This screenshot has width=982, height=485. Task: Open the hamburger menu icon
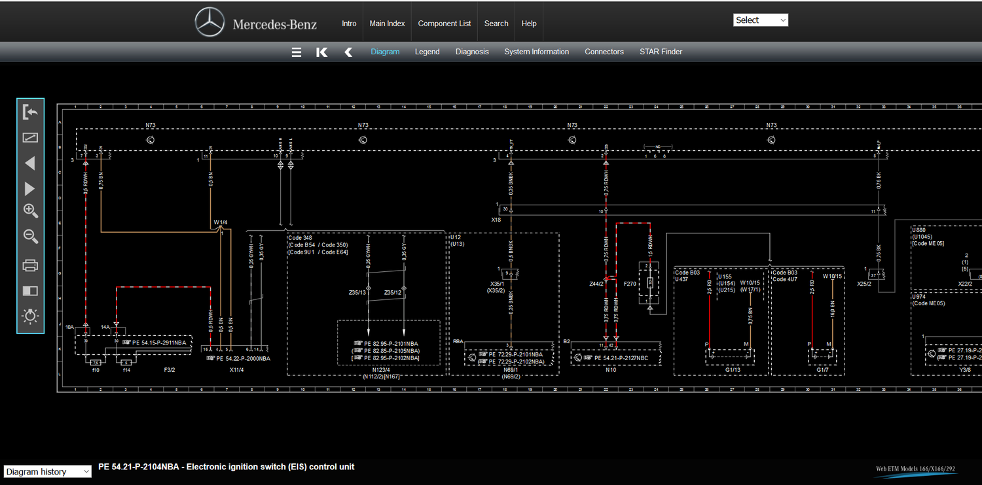297,52
